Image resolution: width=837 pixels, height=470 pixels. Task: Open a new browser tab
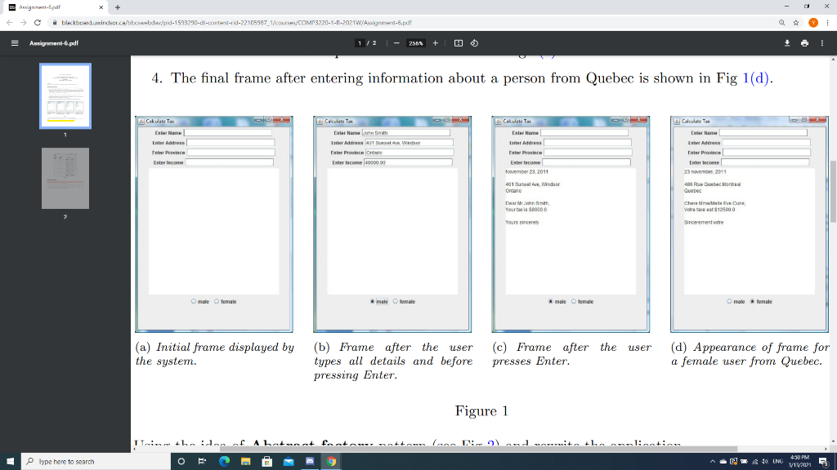point(117,7)
